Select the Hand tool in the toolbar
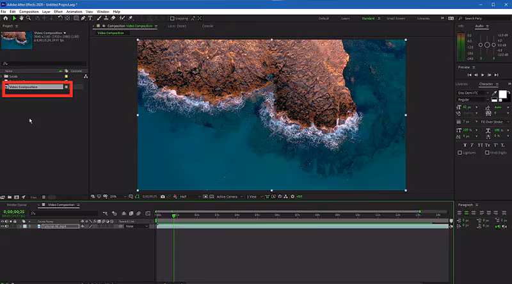The height and width of the screenshot is (284, 512). [x=22, y=19]
